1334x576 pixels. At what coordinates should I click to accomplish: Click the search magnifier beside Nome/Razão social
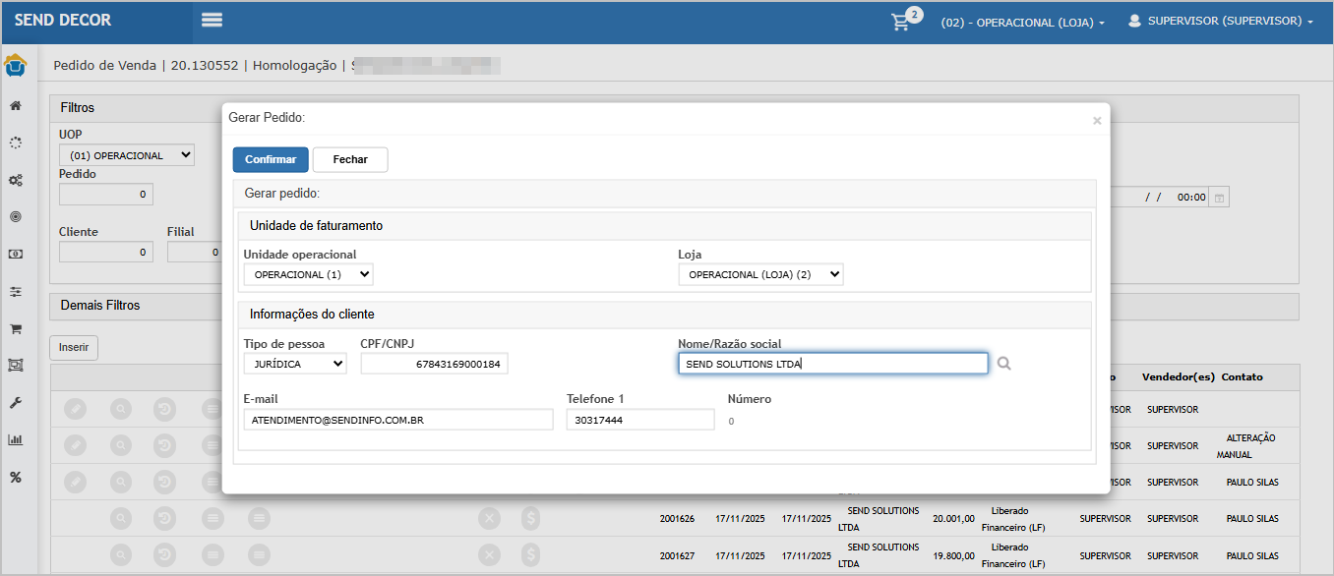tap(1003, 364)
